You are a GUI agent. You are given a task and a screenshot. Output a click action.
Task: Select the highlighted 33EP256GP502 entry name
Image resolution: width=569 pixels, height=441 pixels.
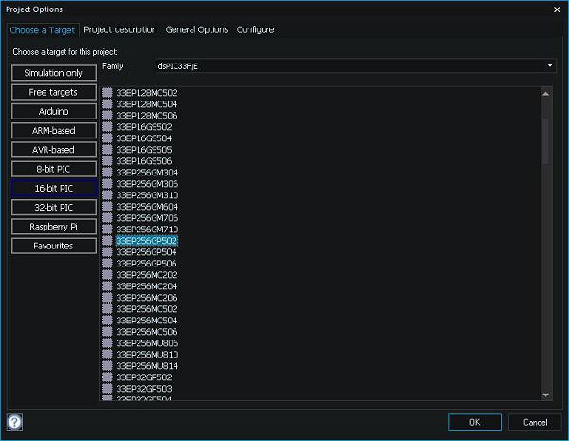click(x=147, y=240)
